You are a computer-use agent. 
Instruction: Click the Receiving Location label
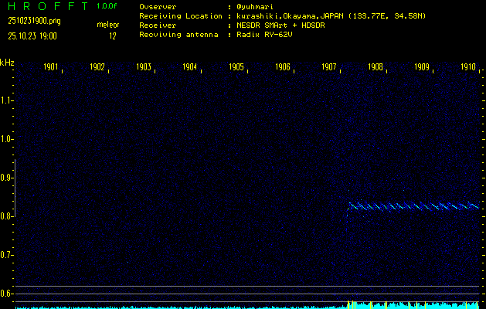click(x=181, y=16)
